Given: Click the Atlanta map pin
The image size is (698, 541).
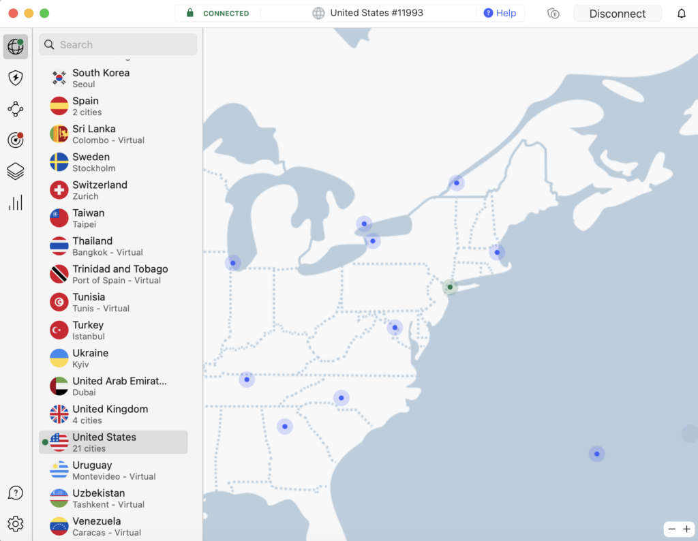Looking at the screenshot, I should (x=285, y=427).
